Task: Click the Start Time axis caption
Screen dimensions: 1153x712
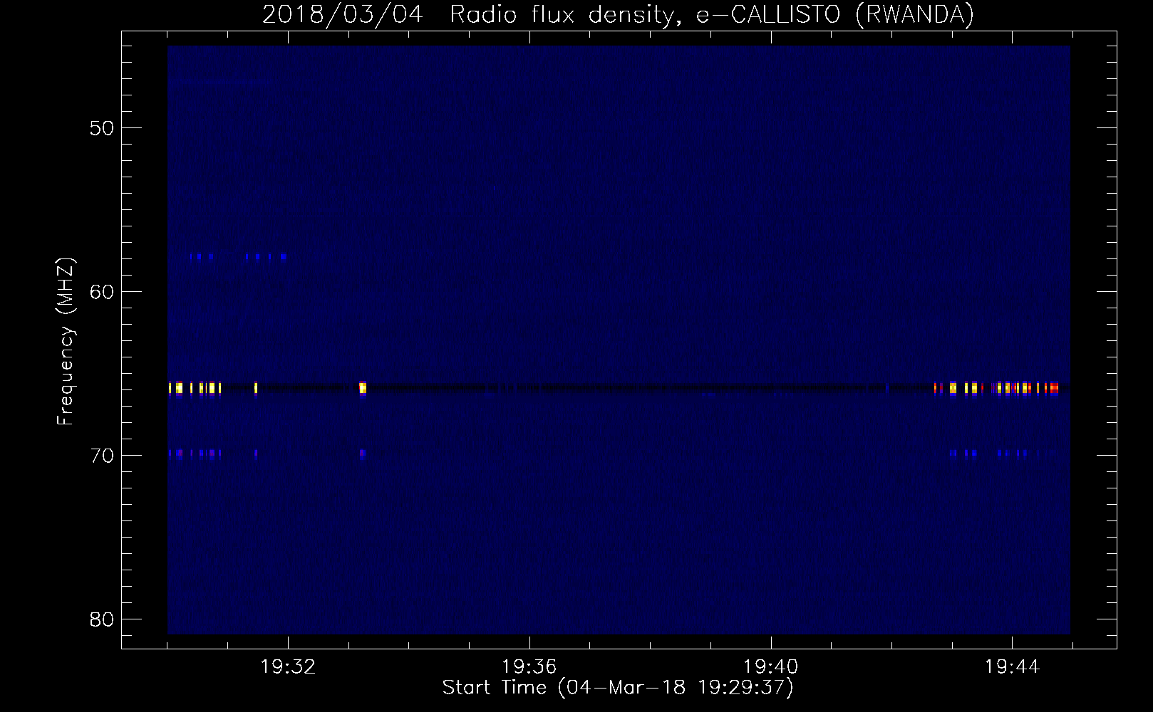Action: tap(618, 688)
